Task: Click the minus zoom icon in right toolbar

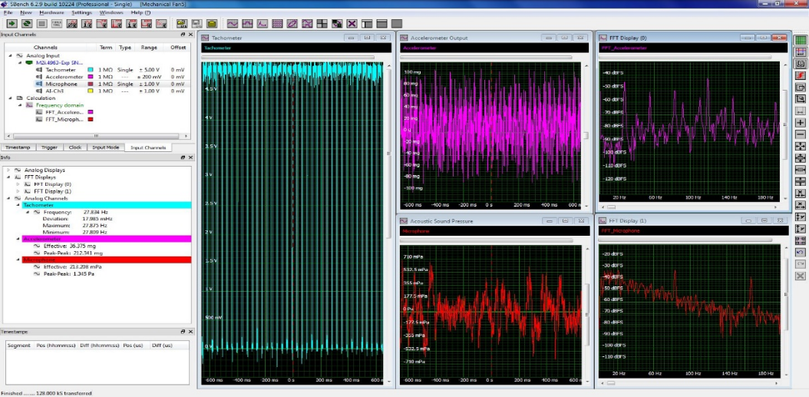Action: [801, 134]
